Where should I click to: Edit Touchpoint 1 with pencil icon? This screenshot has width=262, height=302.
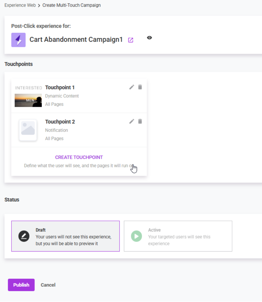(x=132, y=87)
